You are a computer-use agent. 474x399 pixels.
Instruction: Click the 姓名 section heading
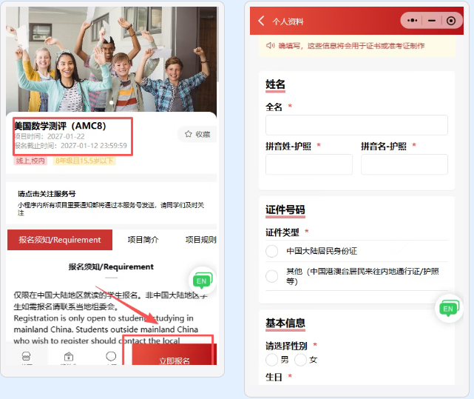point(275,84)
